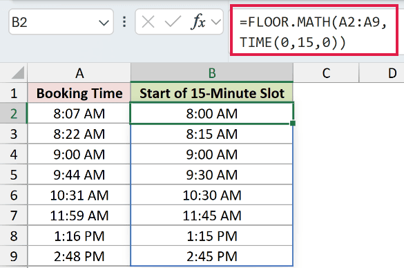This screenshot has width=404, height=268.
Task: Select row 9 header
Action: coord(14,256)
